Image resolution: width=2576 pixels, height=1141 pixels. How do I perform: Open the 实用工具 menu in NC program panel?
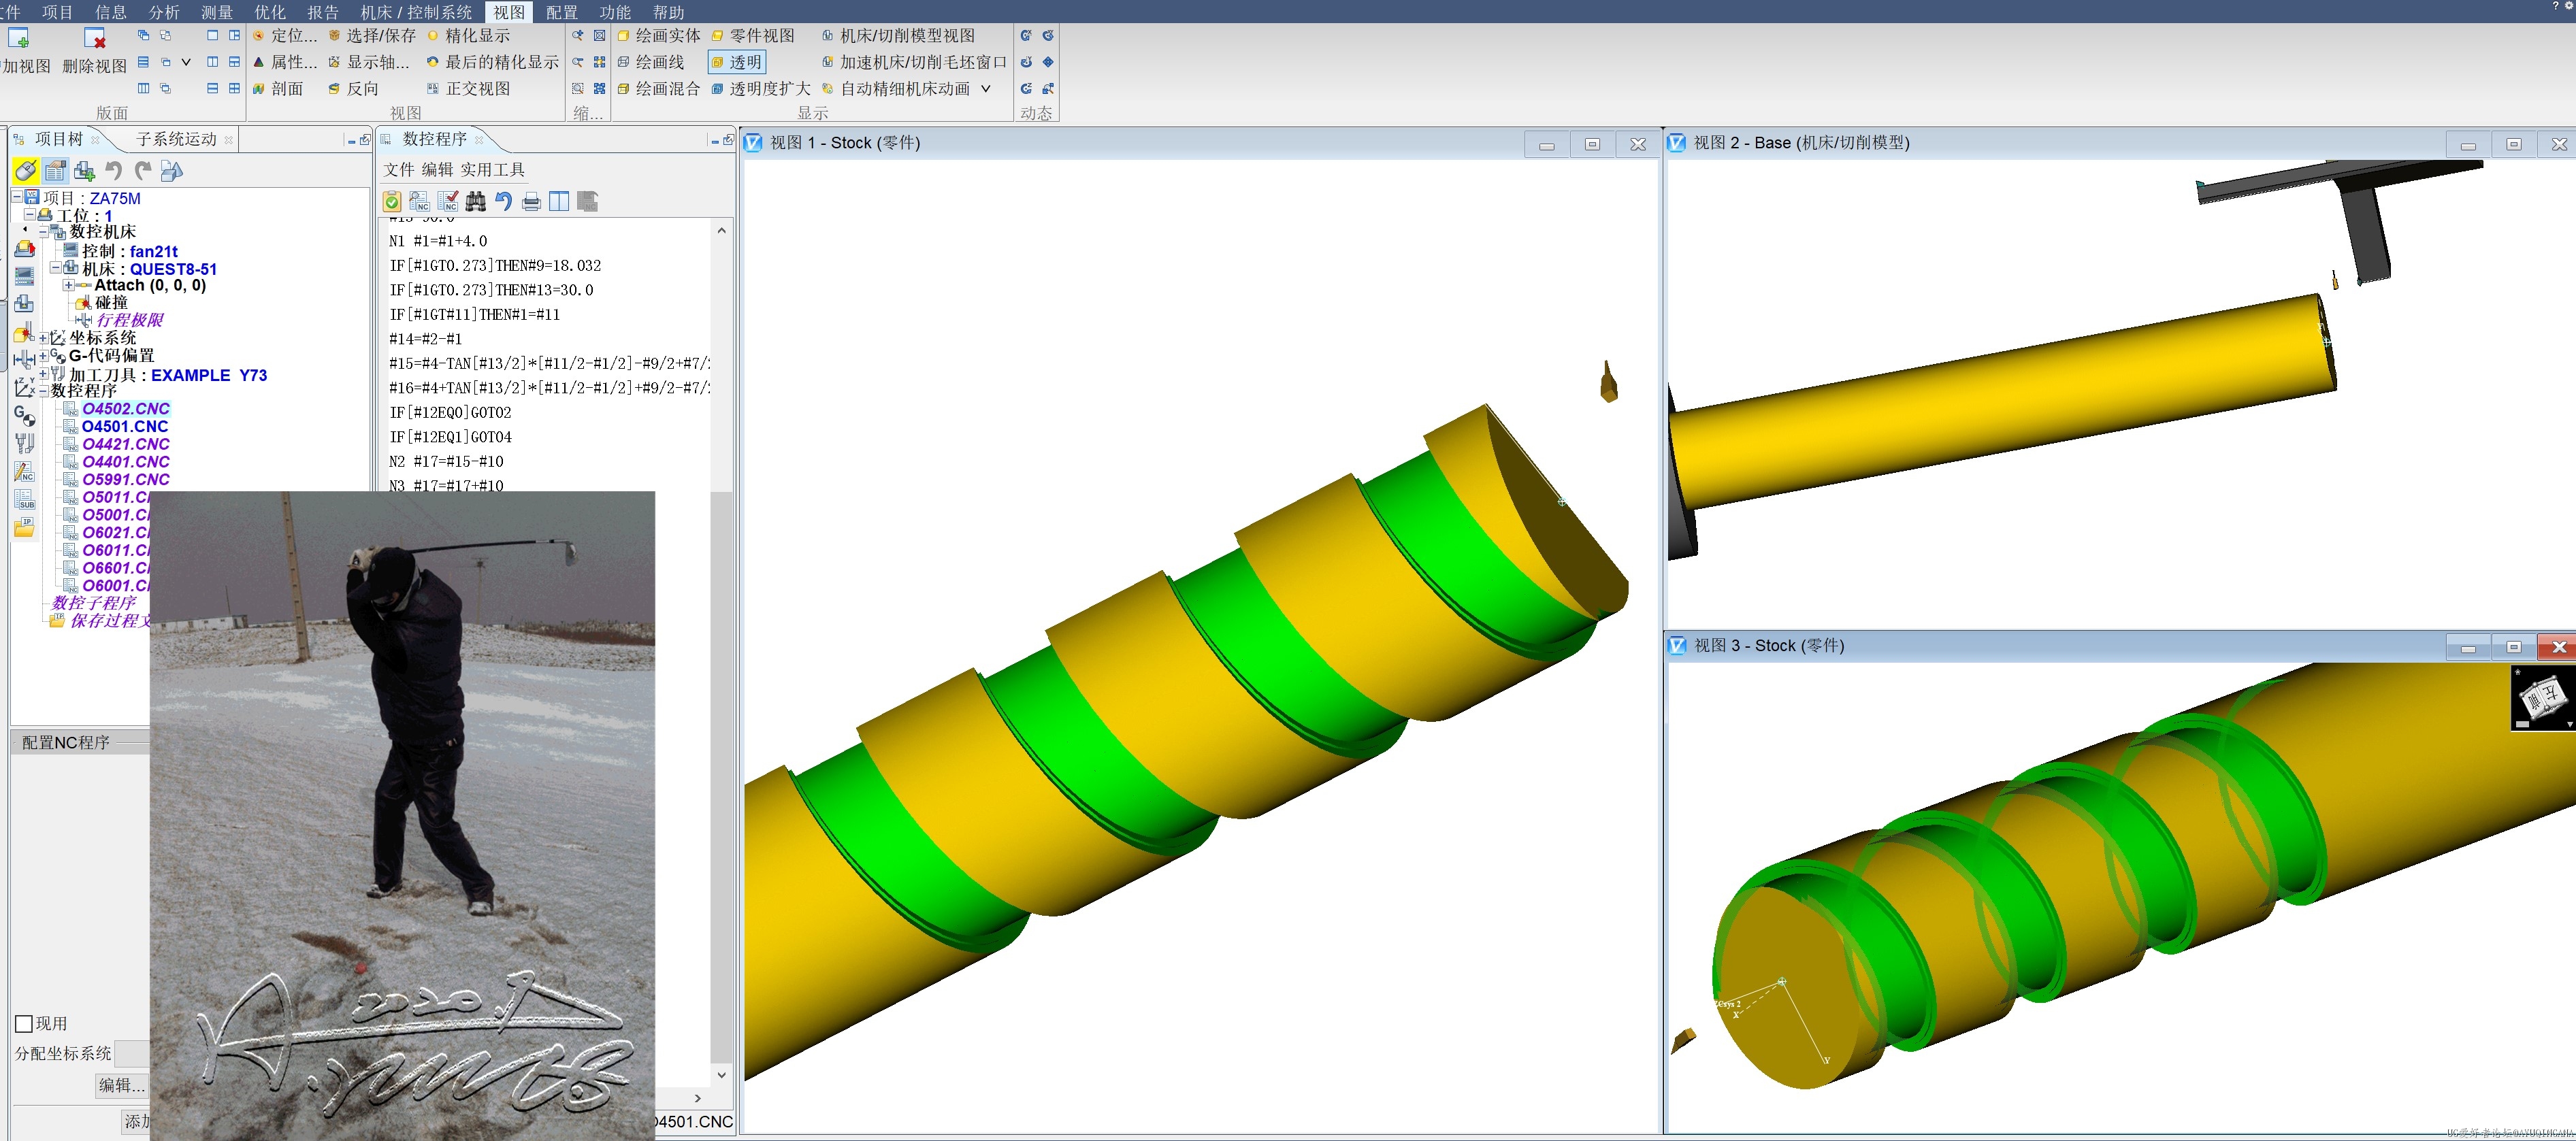click(492, 170)
